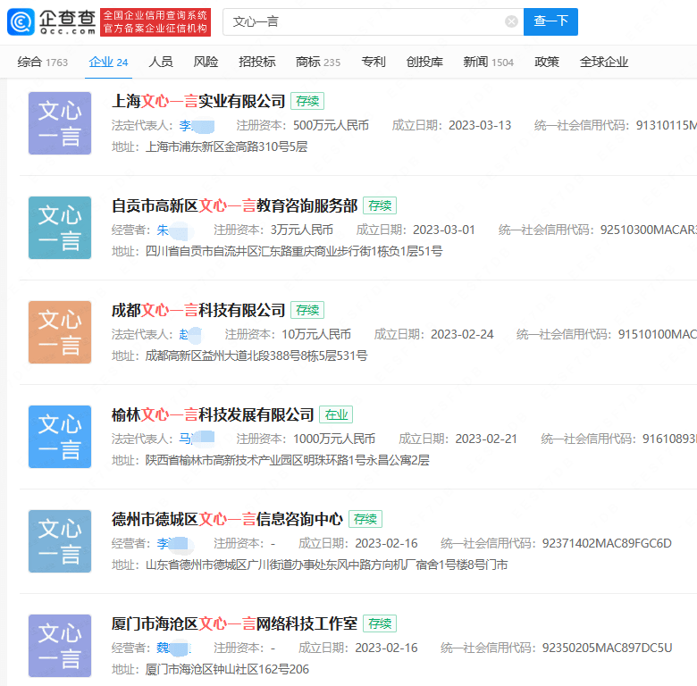Click the Qcc.com logo icon
The image size is (697, 686).
[x=21, y=21]
